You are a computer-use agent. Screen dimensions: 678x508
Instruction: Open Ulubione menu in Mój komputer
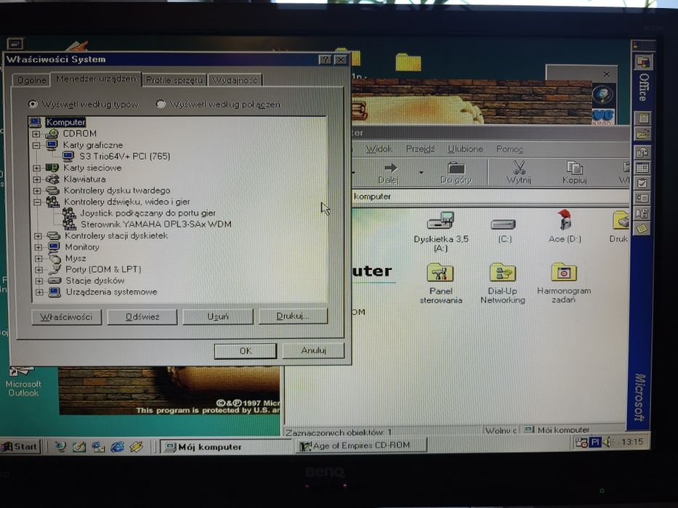465,149
